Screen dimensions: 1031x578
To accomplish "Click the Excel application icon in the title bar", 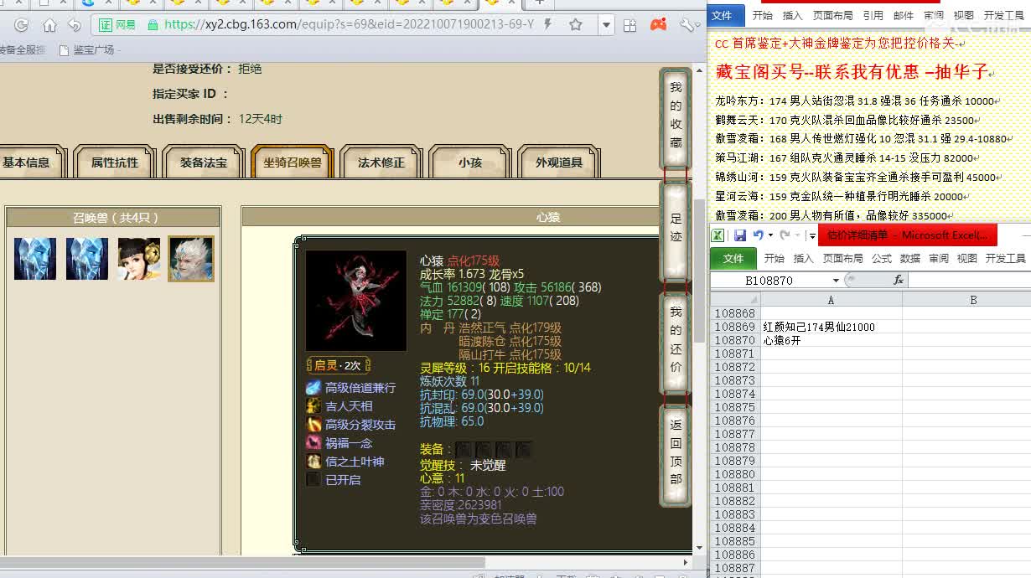I will point(718,235).
